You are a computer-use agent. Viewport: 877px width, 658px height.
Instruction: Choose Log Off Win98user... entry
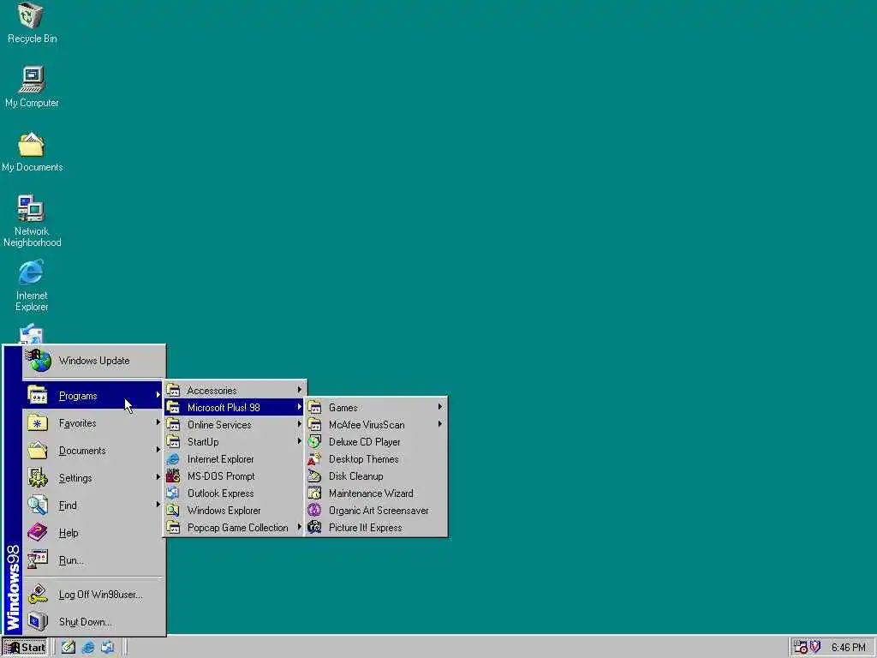[x=92, y=595]
